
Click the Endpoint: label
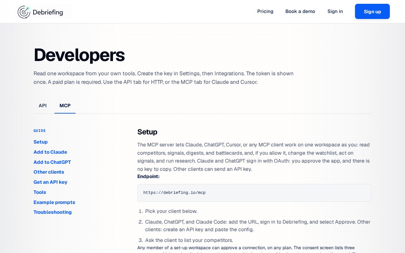point(148,176)
